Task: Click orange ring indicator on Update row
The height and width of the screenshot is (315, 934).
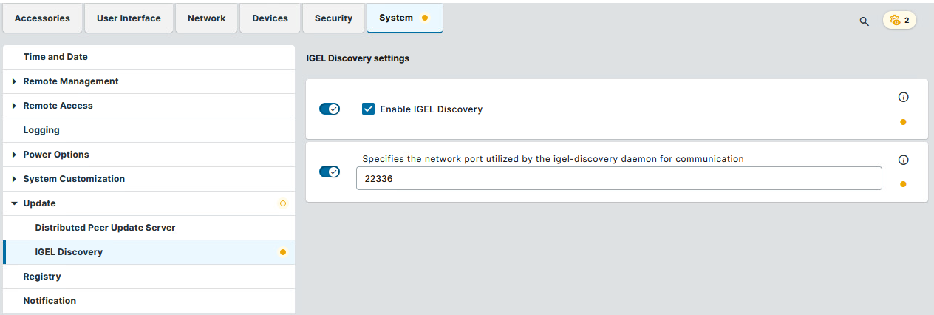Action: [282, 203]
